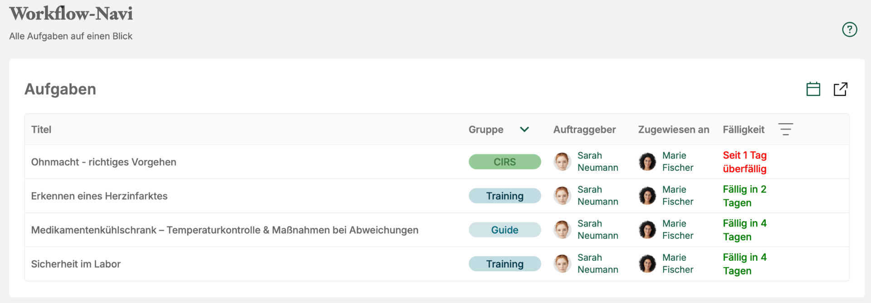Screen dimensions: 871x303
Task: Click Marie Fischer name in Ohnmacht row
Action: [678, 162]
